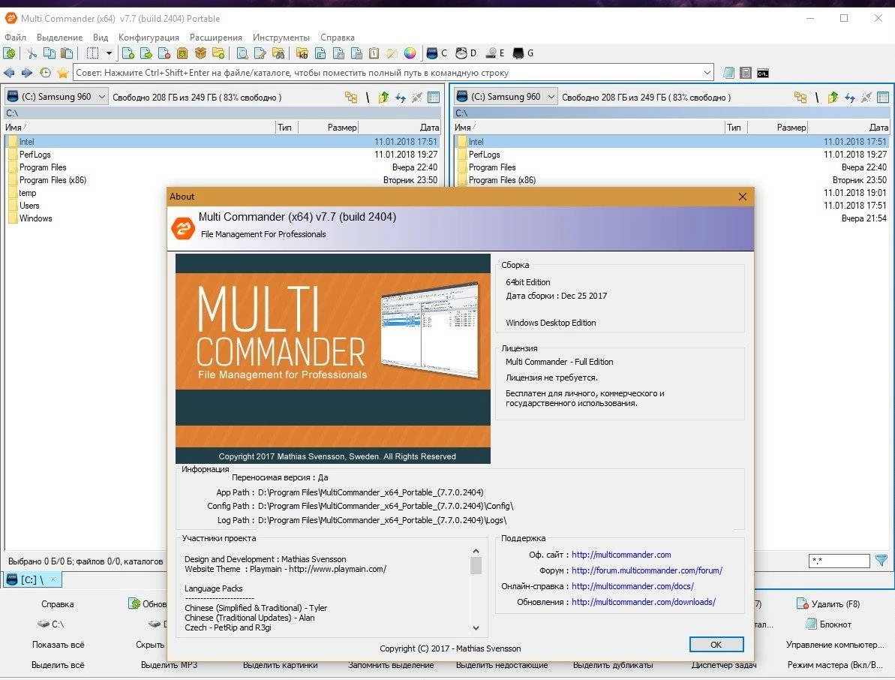895x680 pixels.
Task: Open the Вид menu
Action: pyautogui.click(x=101, y=37)
